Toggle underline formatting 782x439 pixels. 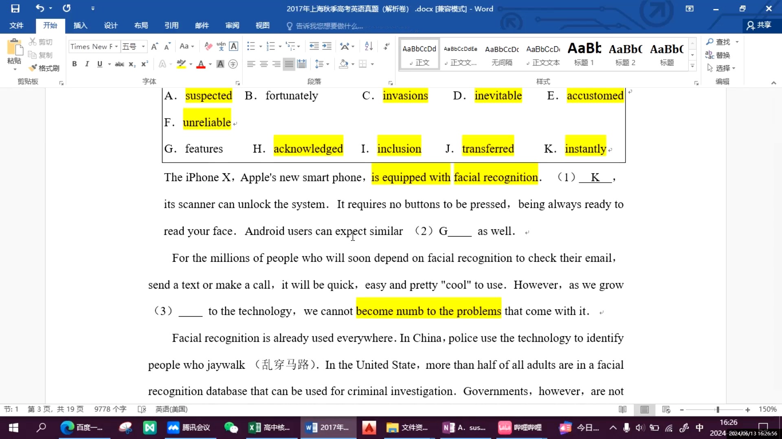tap(100, 64)
